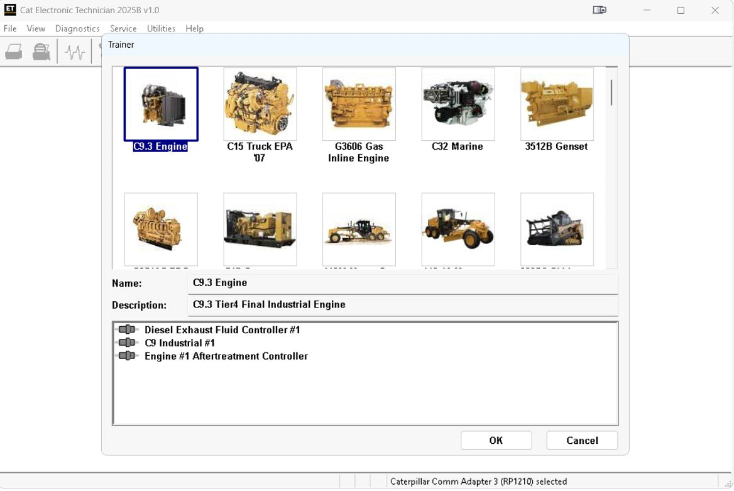Click the ECM icon beside Engine #1 Aftertreatment Controller

pos(126,356)
